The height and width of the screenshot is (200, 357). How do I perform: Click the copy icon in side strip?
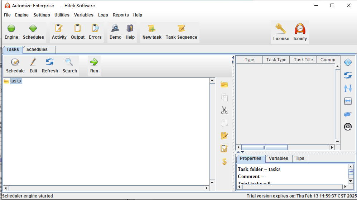[224, 97]
